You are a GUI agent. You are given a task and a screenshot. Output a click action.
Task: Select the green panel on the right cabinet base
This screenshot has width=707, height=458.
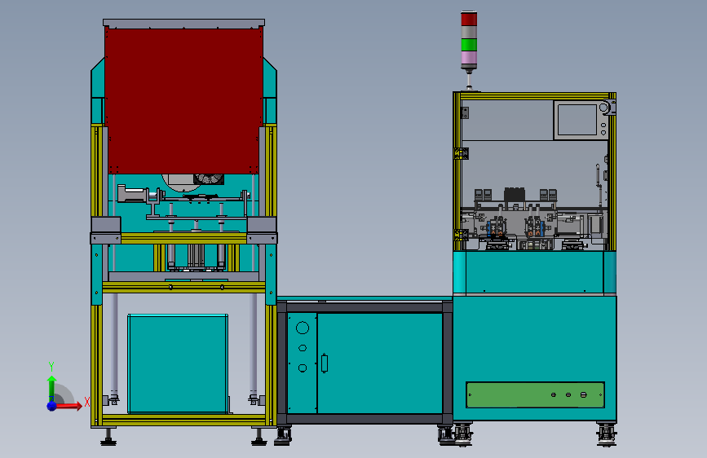[535, 395]
